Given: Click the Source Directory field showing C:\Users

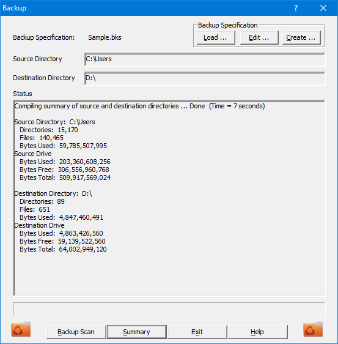Looking at the screenshot, I should (x=205, y=59).
